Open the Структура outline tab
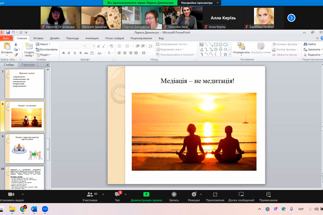Viewport: 323px width, 215px height. tap(28, 65)
